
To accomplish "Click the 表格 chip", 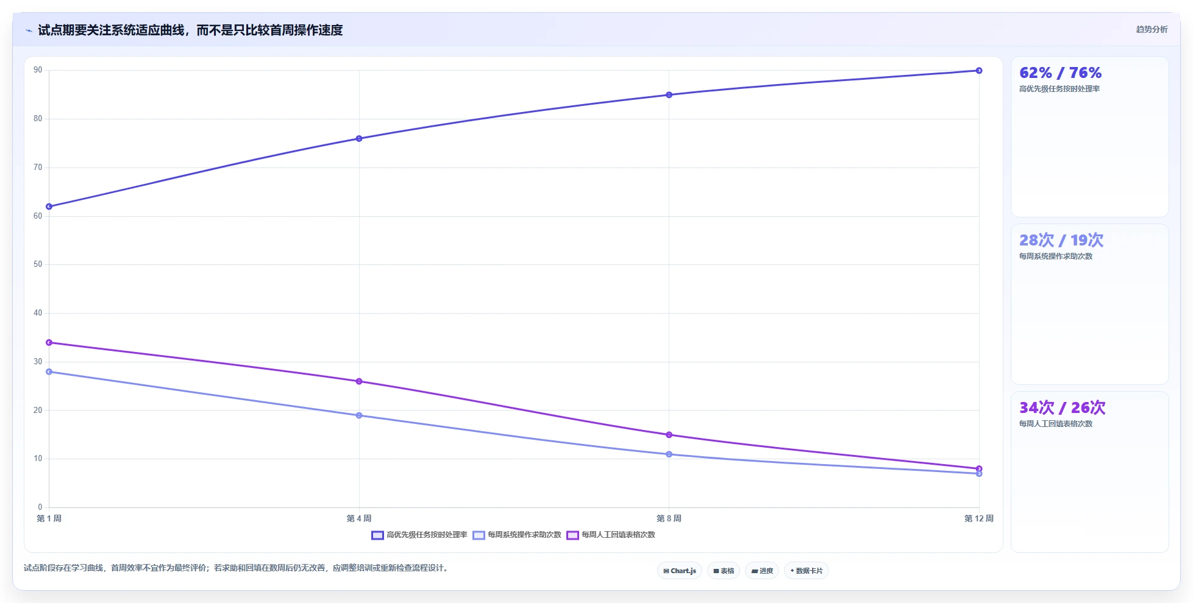I will click(x=724, y=571).
